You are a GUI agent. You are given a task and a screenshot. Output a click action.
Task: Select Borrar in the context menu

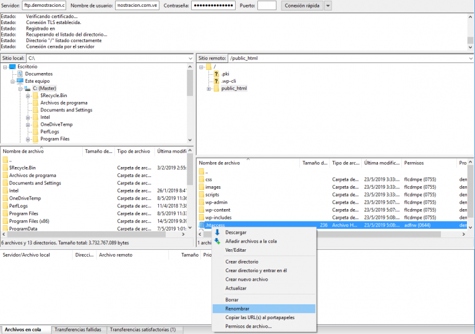click(x=232, y=299)
